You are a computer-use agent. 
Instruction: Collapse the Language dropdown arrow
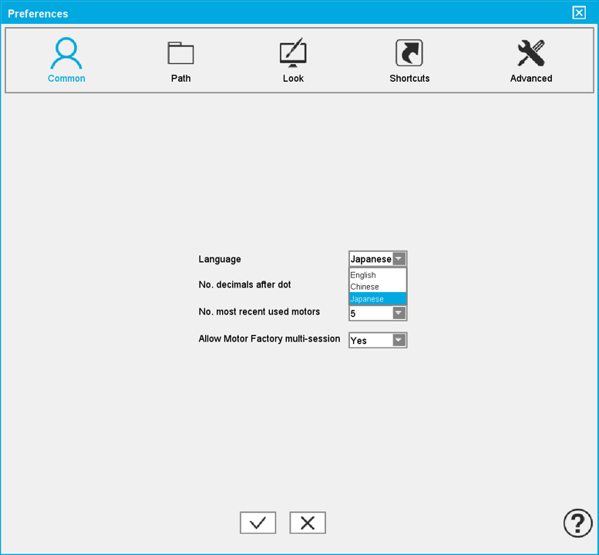tap(399, 259)
